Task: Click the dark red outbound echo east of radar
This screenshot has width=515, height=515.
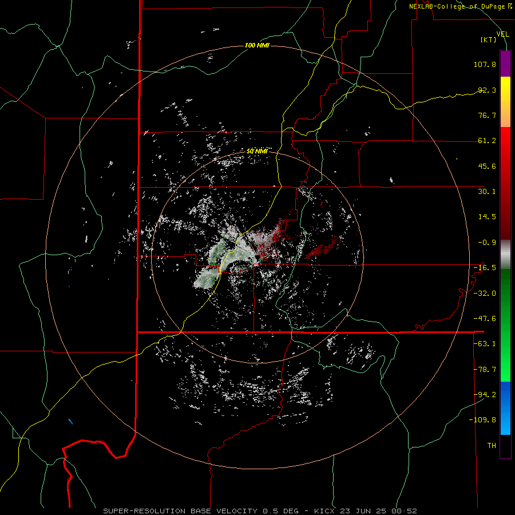Action: point(323,248)
